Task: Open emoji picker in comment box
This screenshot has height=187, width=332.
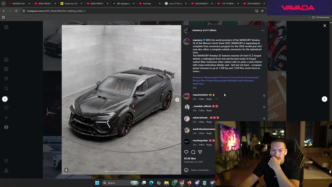Action: point(186,170)
